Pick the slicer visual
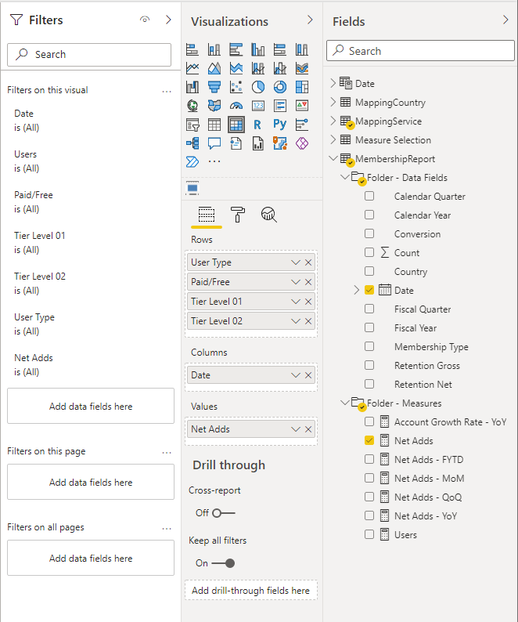Image resolution: width=518 pixels, height=622 pixels. pos(192,125)
